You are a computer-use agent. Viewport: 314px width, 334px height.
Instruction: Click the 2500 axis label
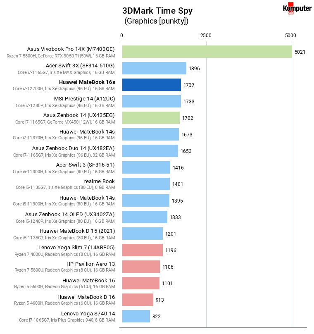pyautogui.click(x=206, y=36)
